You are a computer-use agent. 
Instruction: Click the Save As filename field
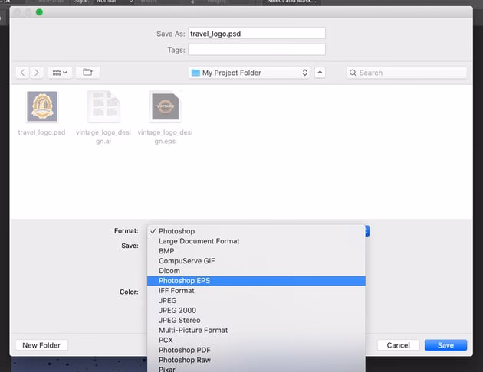pos(257,34)
